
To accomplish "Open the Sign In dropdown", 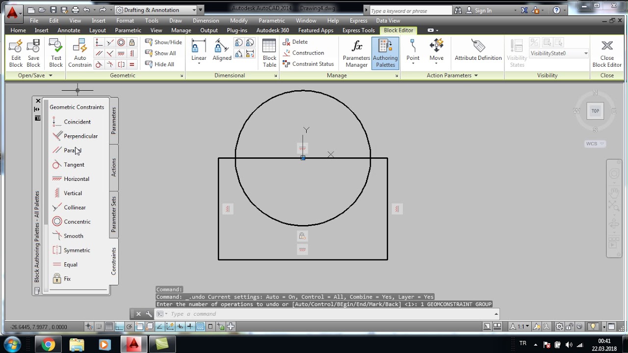I will [x=515, y=10].
